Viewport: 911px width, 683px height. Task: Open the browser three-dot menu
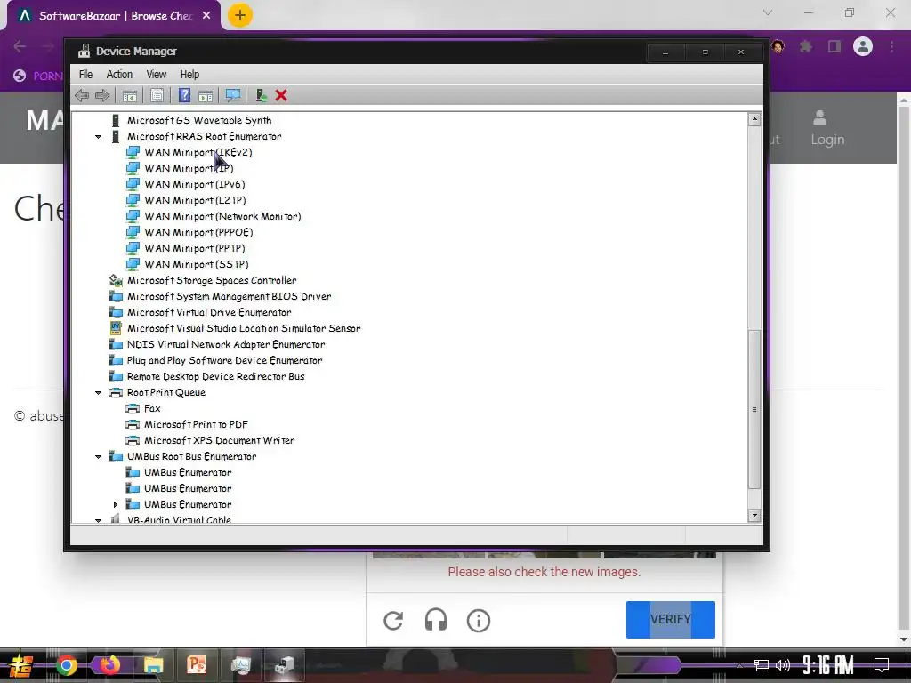coord(891,46)
